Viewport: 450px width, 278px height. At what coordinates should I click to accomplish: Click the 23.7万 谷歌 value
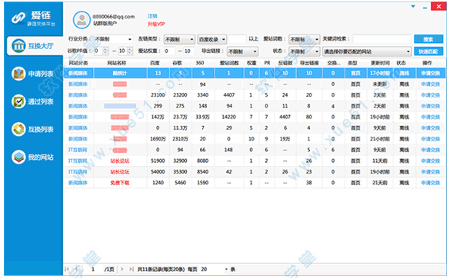click(x=180, y=117)
